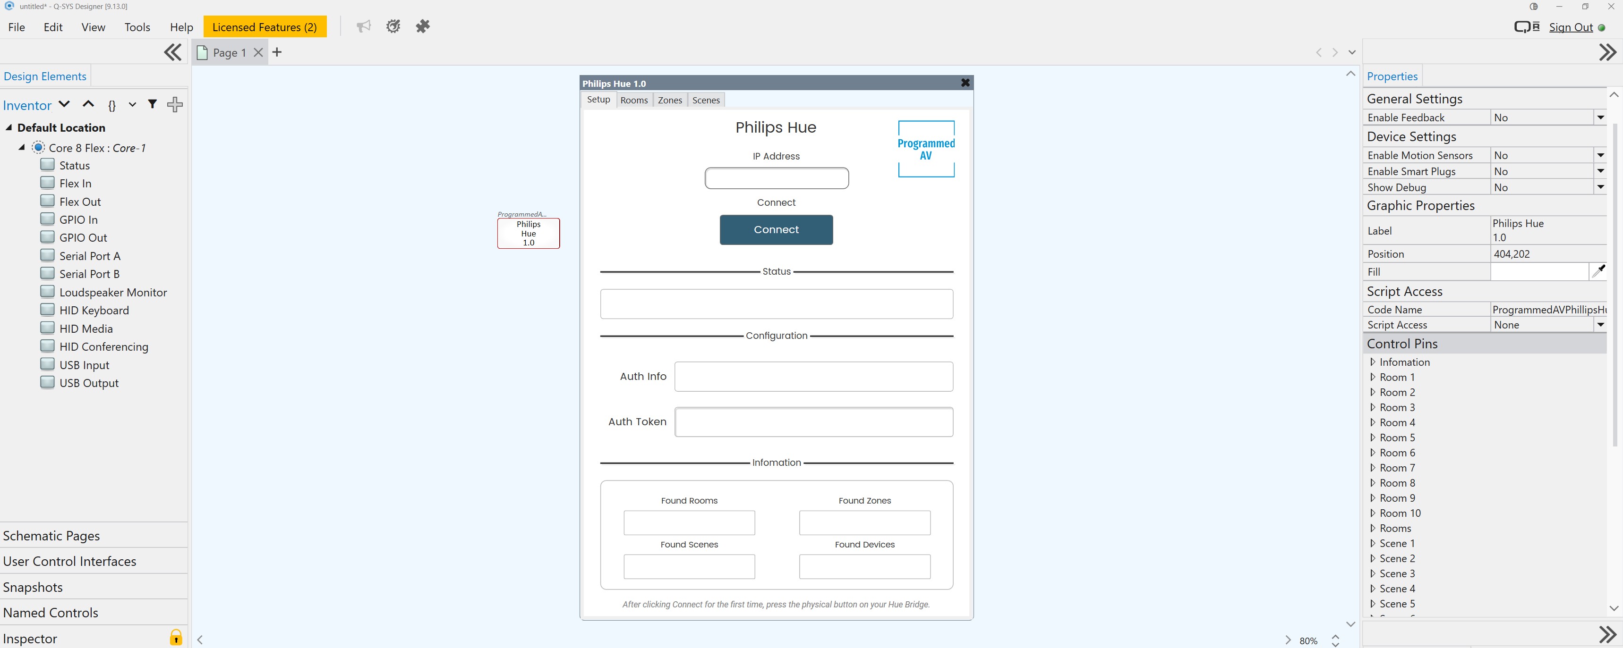Click the plus icon to add an inventor item
Viewport: 1623px width, 648px height.
pyautogui.click(x=174, y=104)
